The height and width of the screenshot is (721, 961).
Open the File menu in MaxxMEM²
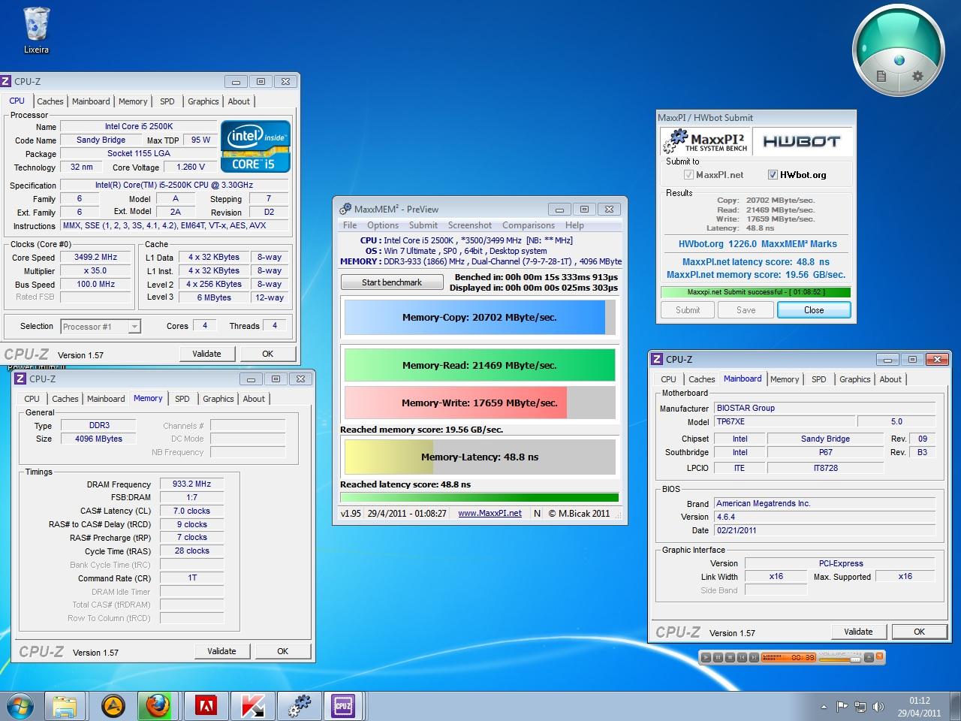coord(350,225)
